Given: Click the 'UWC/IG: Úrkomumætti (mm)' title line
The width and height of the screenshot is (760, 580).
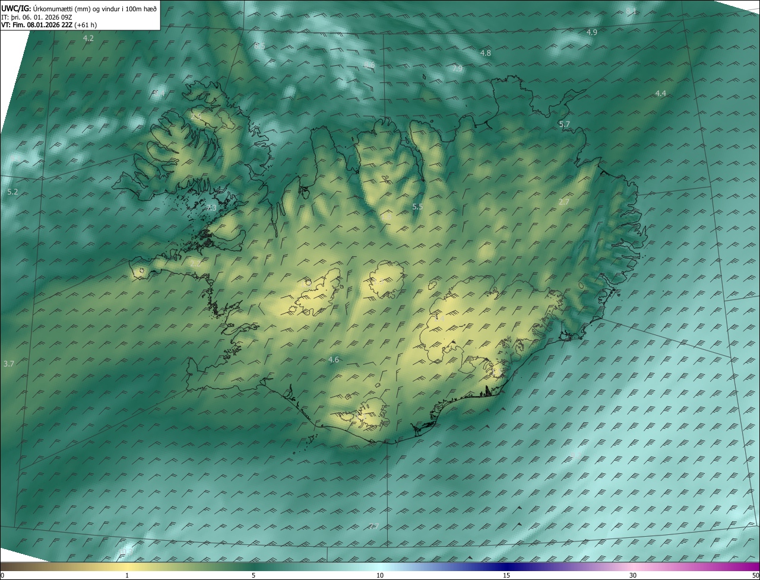Looking at the screenshot, I should (79, 8).
